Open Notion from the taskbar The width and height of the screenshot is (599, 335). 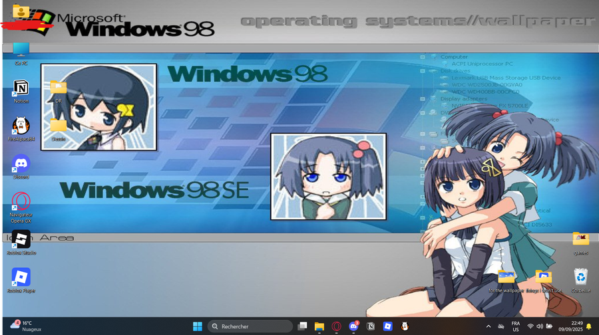371,326
